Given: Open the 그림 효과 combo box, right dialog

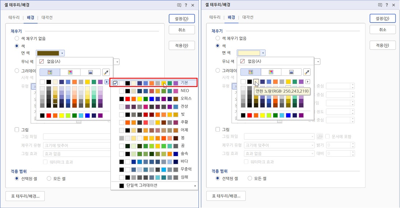Looking at the screenshot, I should coord(279,153).
